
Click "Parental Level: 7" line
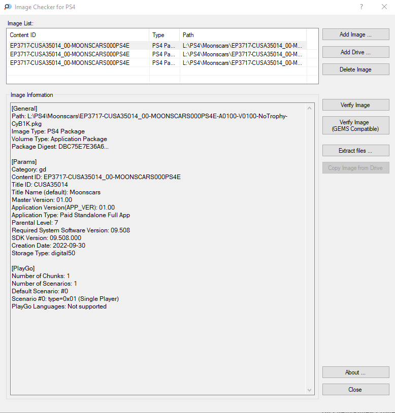[x=35, y=223]
